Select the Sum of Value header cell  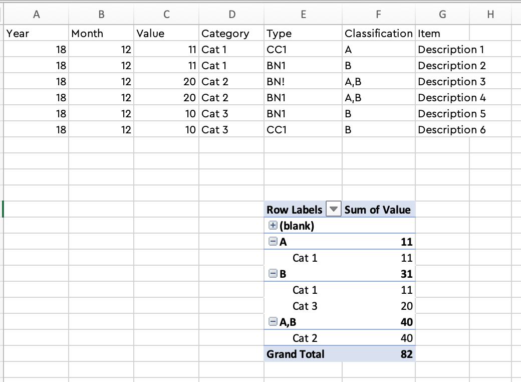377,210
